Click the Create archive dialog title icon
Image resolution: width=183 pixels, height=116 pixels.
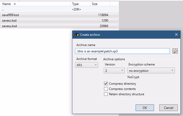(77, 35)
